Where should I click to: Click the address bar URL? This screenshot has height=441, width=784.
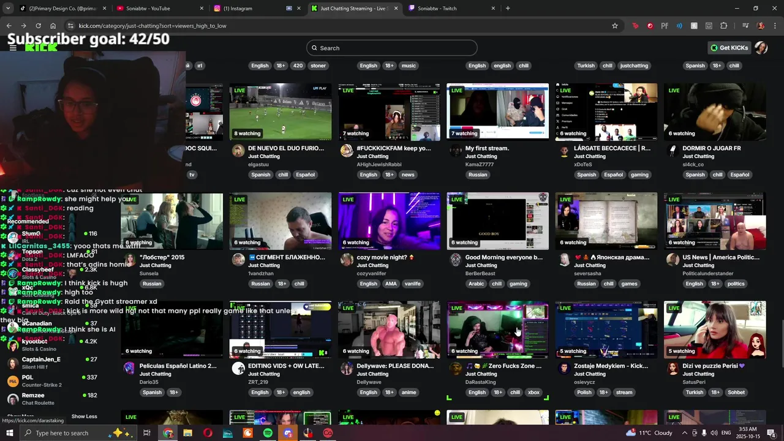(153, 26)
